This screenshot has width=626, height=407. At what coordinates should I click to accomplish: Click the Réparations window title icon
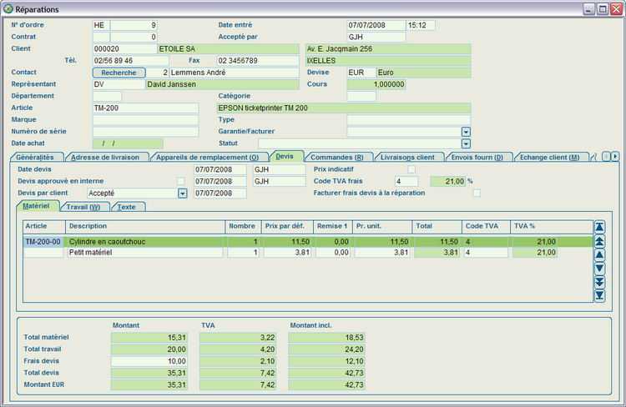[x=8, y=8]
